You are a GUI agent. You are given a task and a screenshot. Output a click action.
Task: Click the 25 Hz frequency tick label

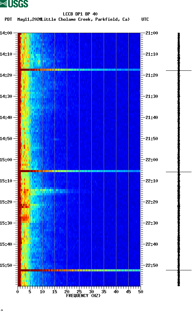click(x=79, y=292)
